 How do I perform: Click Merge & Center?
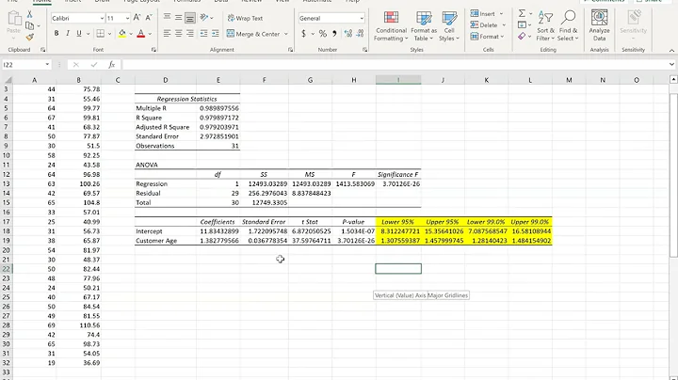point(253,34)
